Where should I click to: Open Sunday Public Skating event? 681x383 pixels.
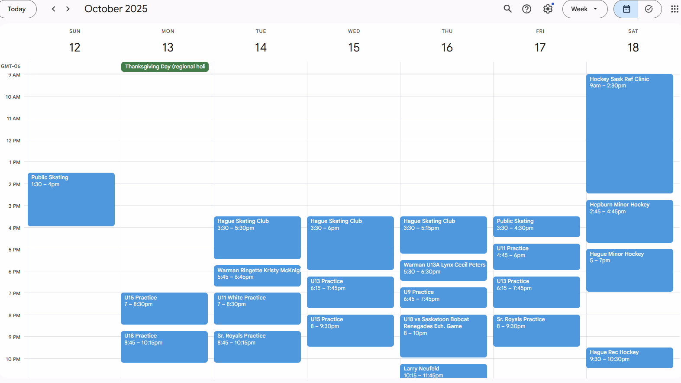[71, 199]
